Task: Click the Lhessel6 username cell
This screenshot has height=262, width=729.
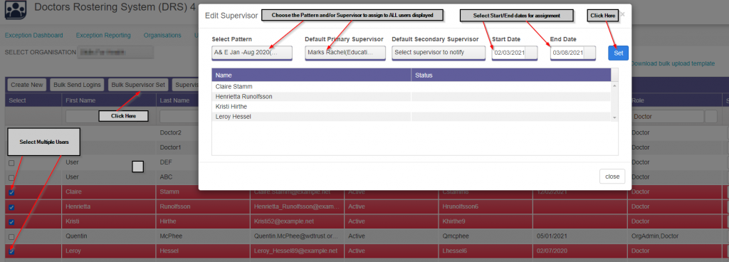Action: tap(485, 251)
